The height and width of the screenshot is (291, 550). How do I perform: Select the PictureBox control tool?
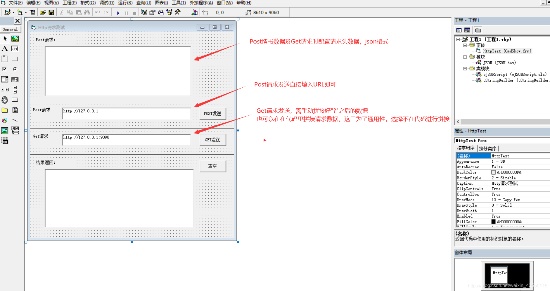click(x=15, y=39)
